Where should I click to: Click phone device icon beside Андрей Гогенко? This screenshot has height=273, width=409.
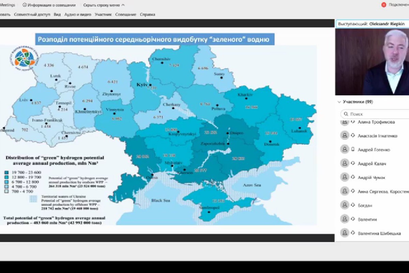353,149
